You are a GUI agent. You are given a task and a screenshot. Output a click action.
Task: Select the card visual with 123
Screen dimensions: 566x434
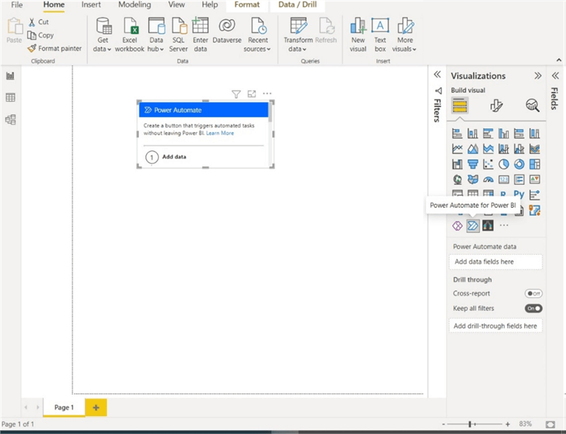click(504, 179)
